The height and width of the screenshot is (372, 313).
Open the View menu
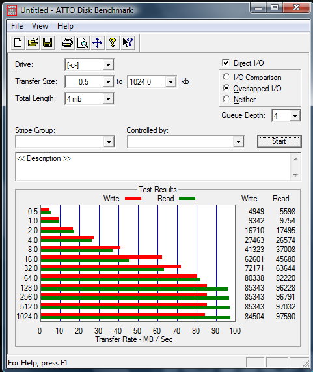tap(40, 26)
